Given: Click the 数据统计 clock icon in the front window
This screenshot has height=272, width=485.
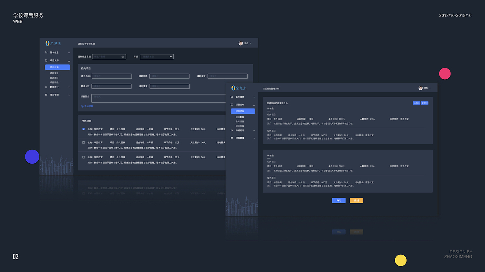Looking at the screenshot, I should pos(232,130).
